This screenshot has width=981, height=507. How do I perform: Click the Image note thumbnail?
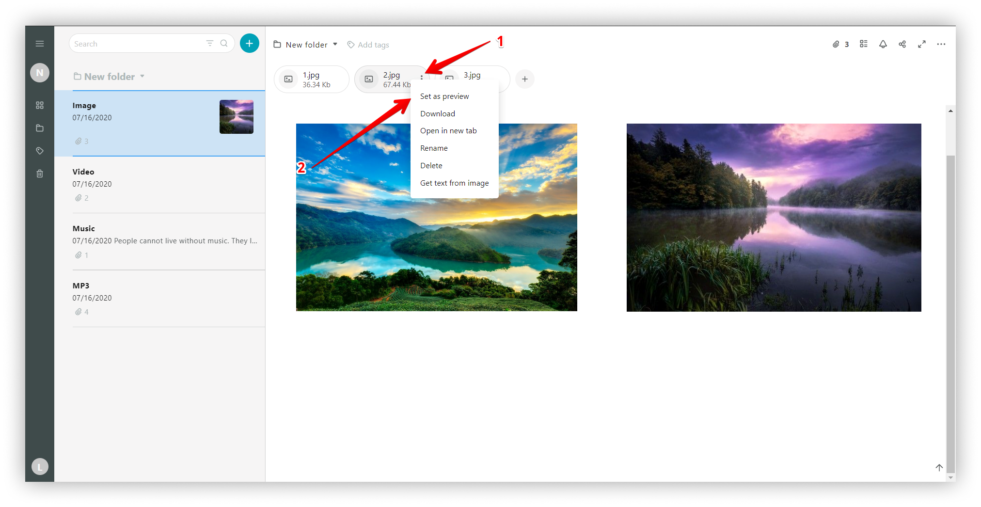tap(237, 117)
